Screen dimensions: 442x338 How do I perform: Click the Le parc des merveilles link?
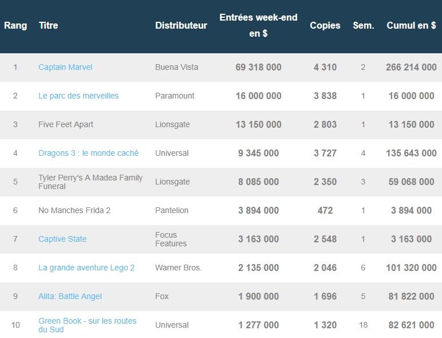pyautogui.click(x=78, y=96)
